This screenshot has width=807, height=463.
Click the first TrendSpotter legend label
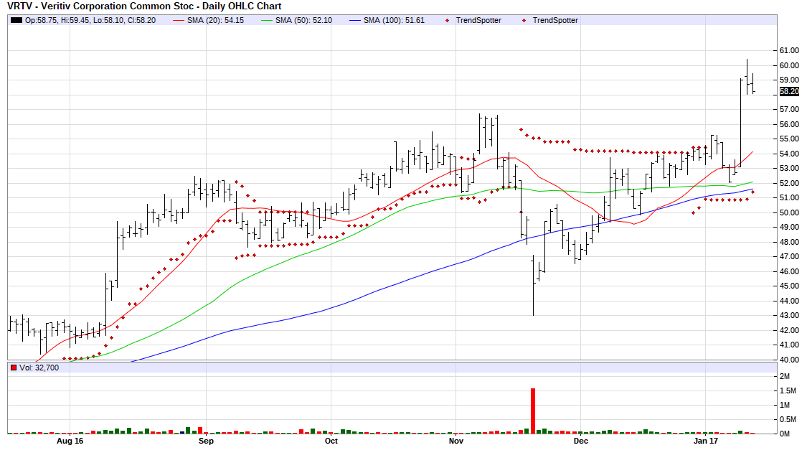(478, 21)
